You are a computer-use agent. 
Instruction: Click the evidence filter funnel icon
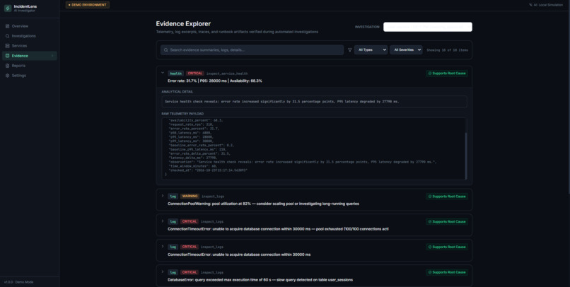(349, 50)
